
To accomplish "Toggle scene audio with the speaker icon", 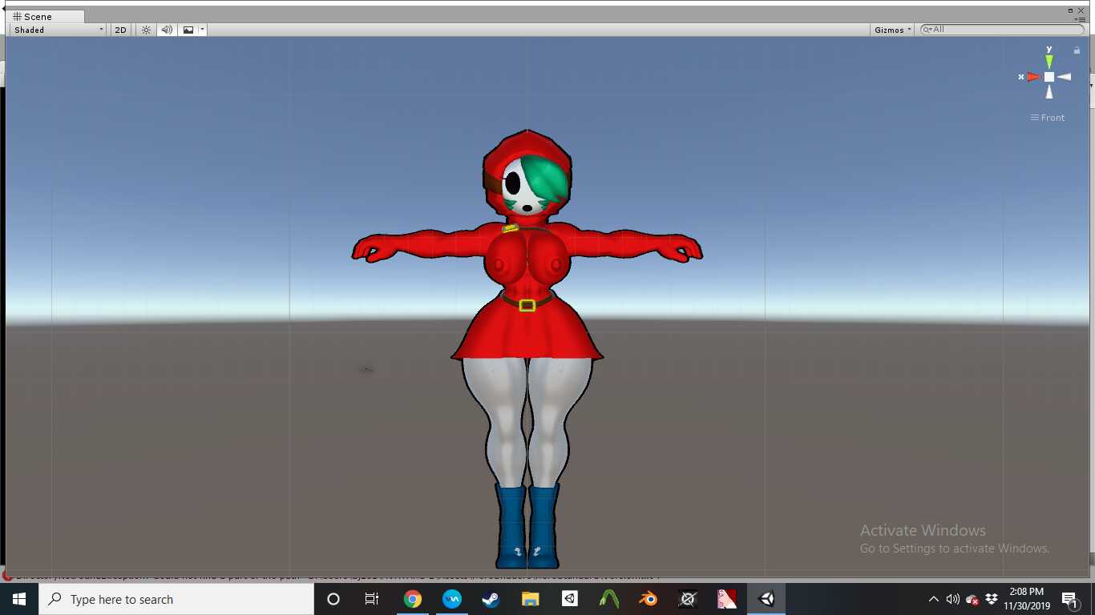I will pyautogui.click(x=167, y=30).
